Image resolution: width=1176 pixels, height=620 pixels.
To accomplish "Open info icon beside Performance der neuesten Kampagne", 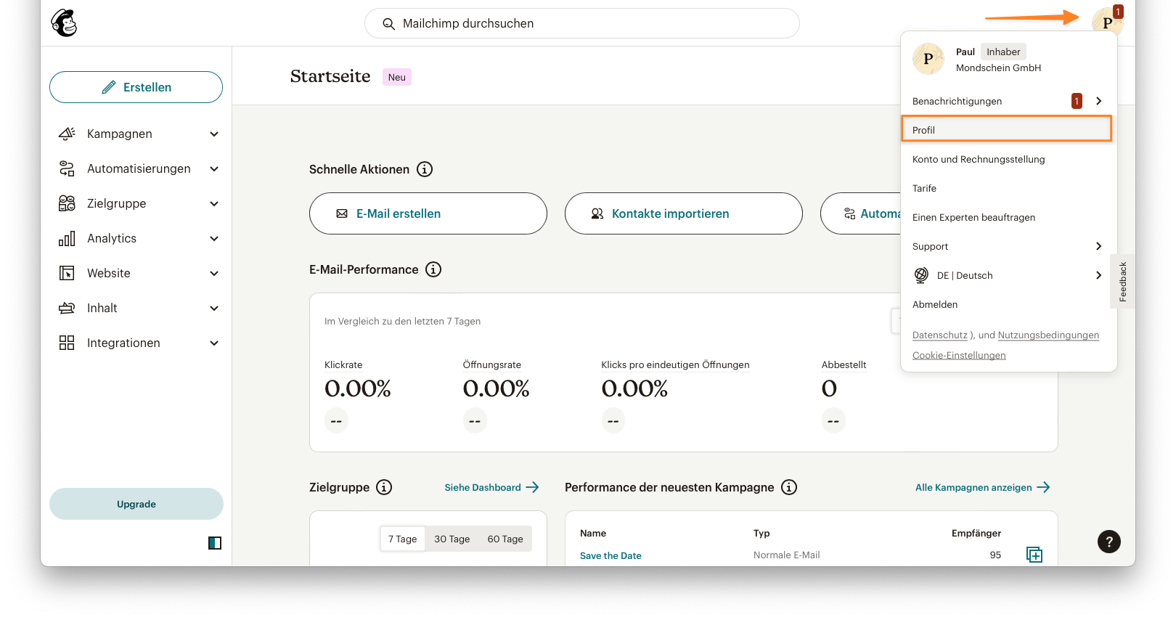I will click(789, 487).
